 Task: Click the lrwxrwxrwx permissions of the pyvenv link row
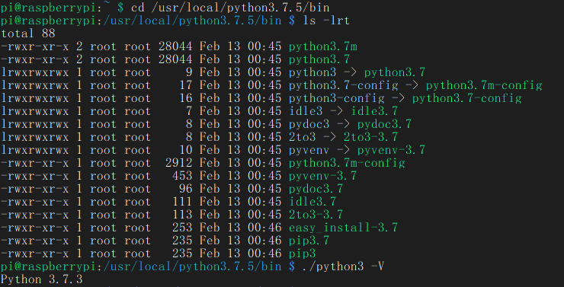tap(35, 150)
